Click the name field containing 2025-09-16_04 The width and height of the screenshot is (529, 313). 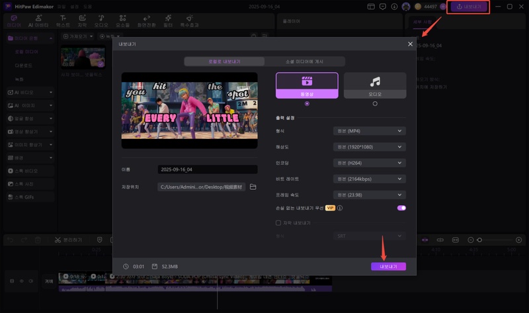tap(208, 169)
